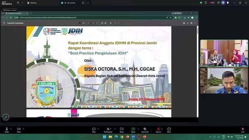
Task: Click the round green annotate pencil button
Action: (x=6, y=117)
